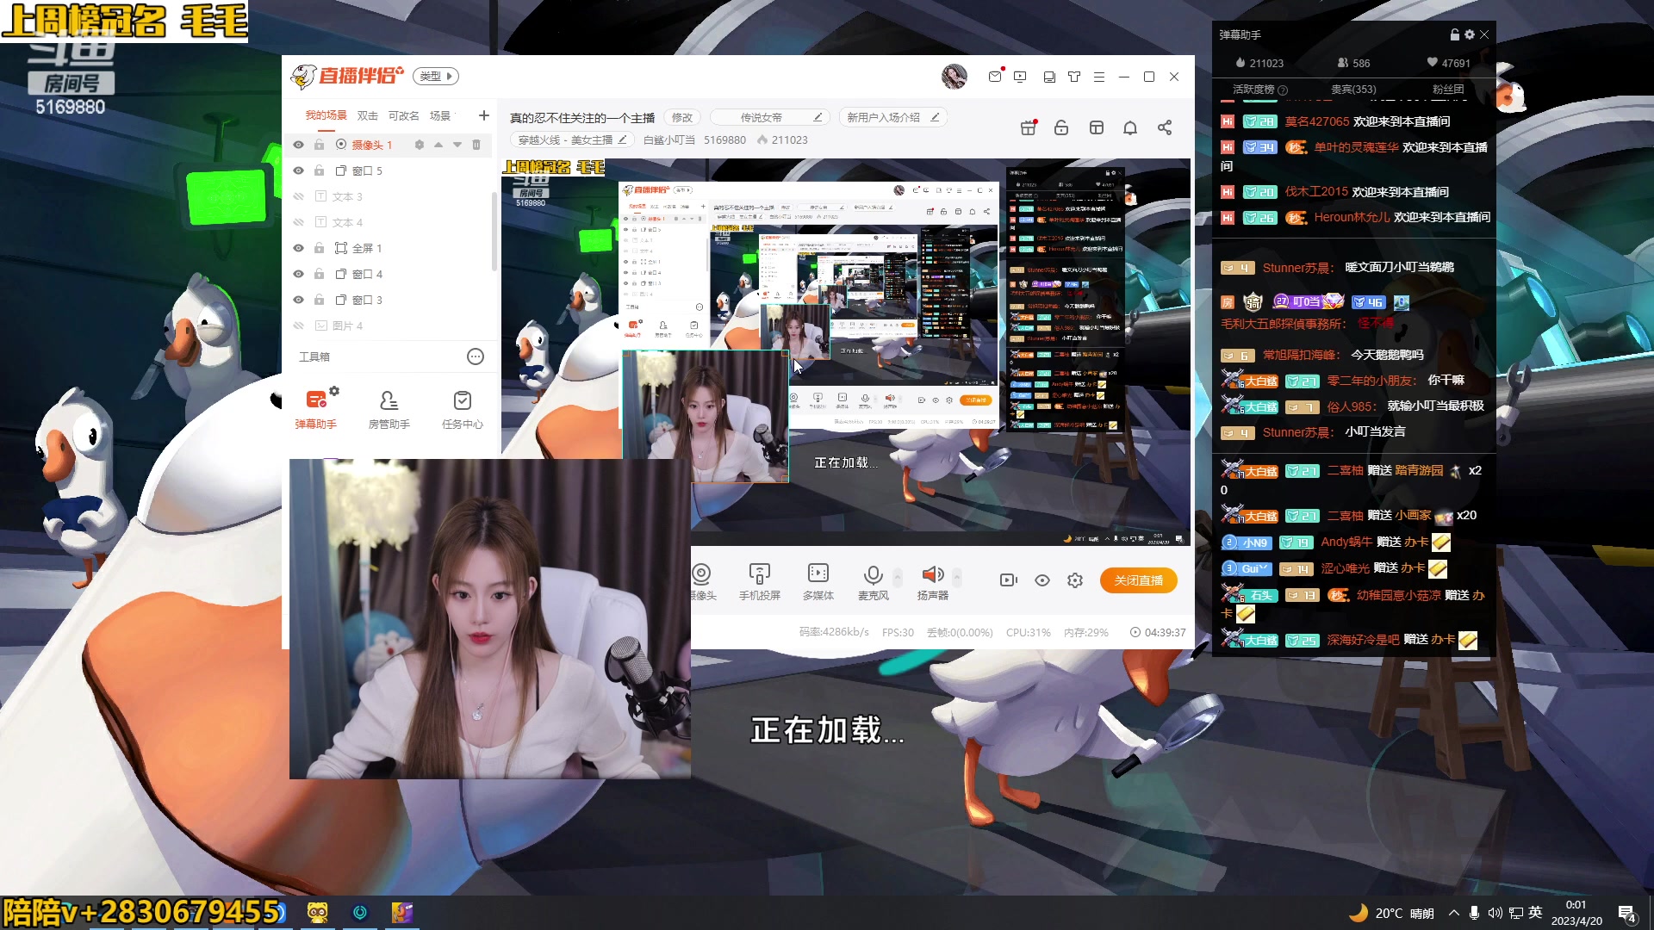
Task: Toggle visibility eye of 窗口 5
Action: tap(298, 170)
